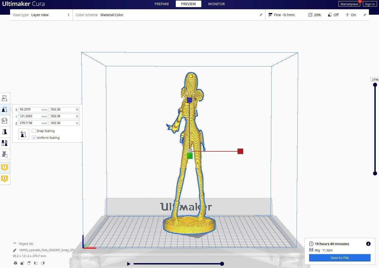This screenshot has width=379, height=268.
Task: Click the clock icon by print time
Action: [x=311, y=244]
